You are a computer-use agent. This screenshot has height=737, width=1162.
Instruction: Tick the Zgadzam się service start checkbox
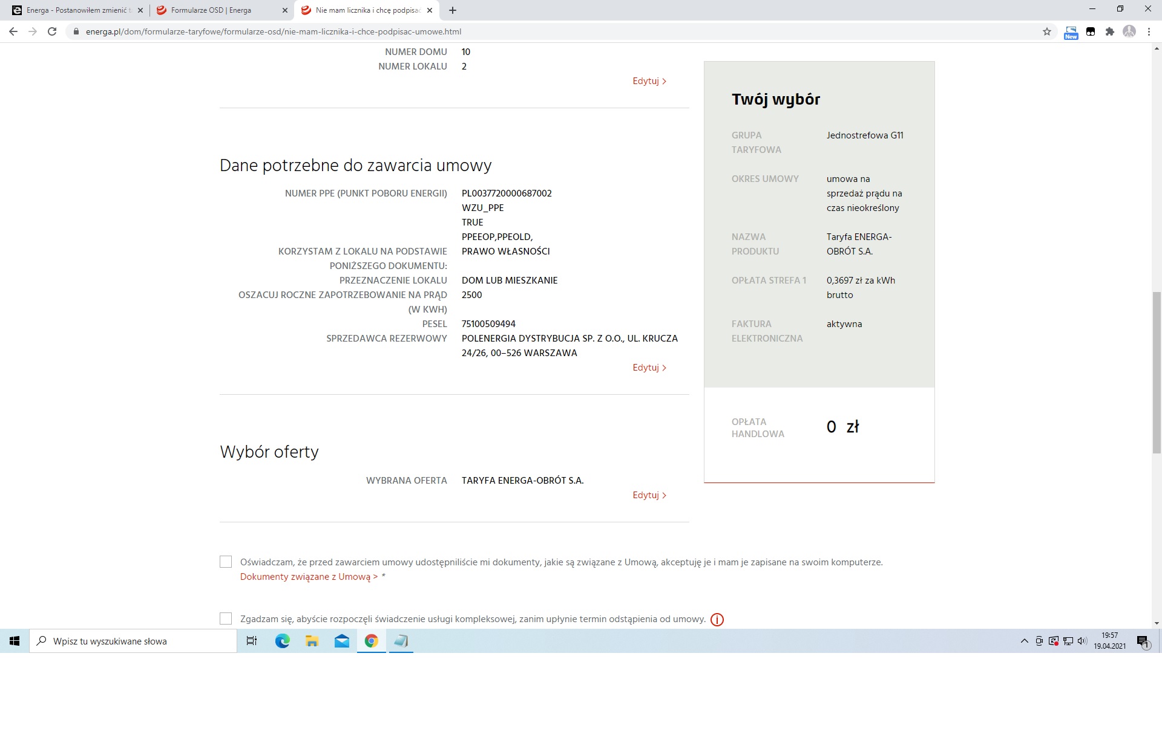click(x=226, y=618)
